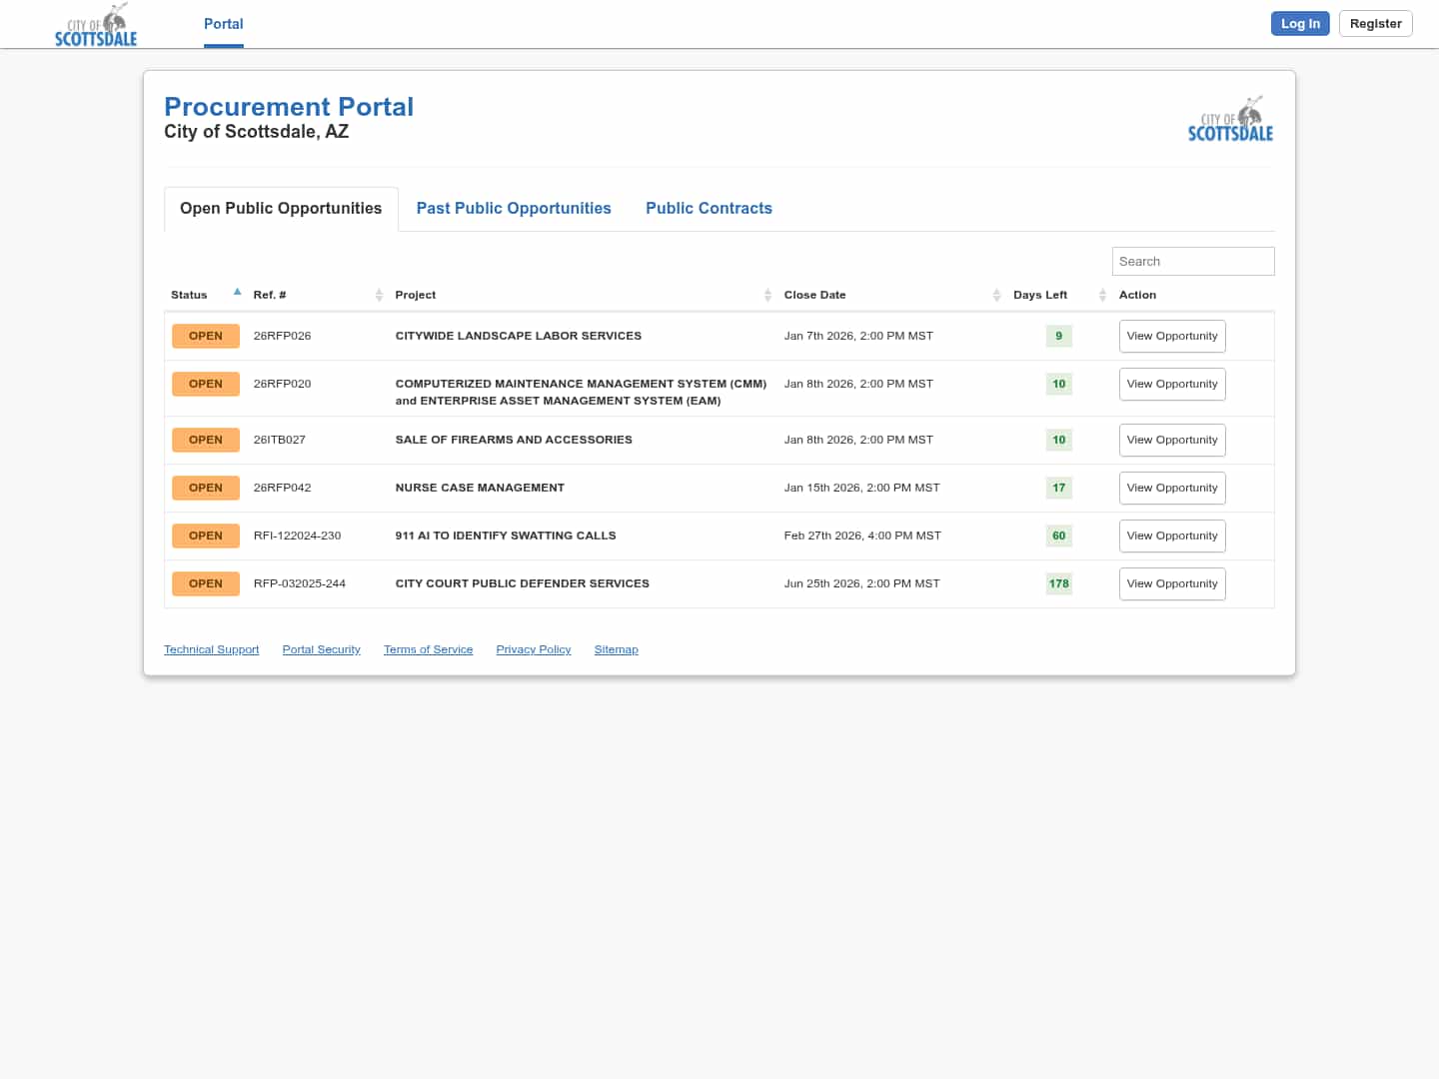Click the Register button
This screenshot has height=1079, width=1439.
(1375, 24)
